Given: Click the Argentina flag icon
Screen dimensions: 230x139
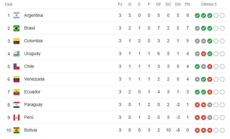Looking at the screenshot, I should coord(16,16).
